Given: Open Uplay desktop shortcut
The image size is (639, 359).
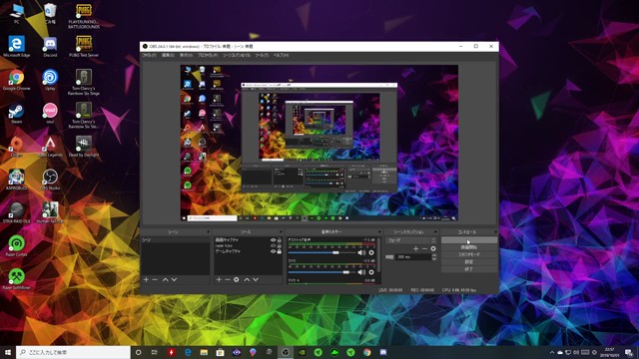Looking at the screenshot, I should [x=50, y=80].
